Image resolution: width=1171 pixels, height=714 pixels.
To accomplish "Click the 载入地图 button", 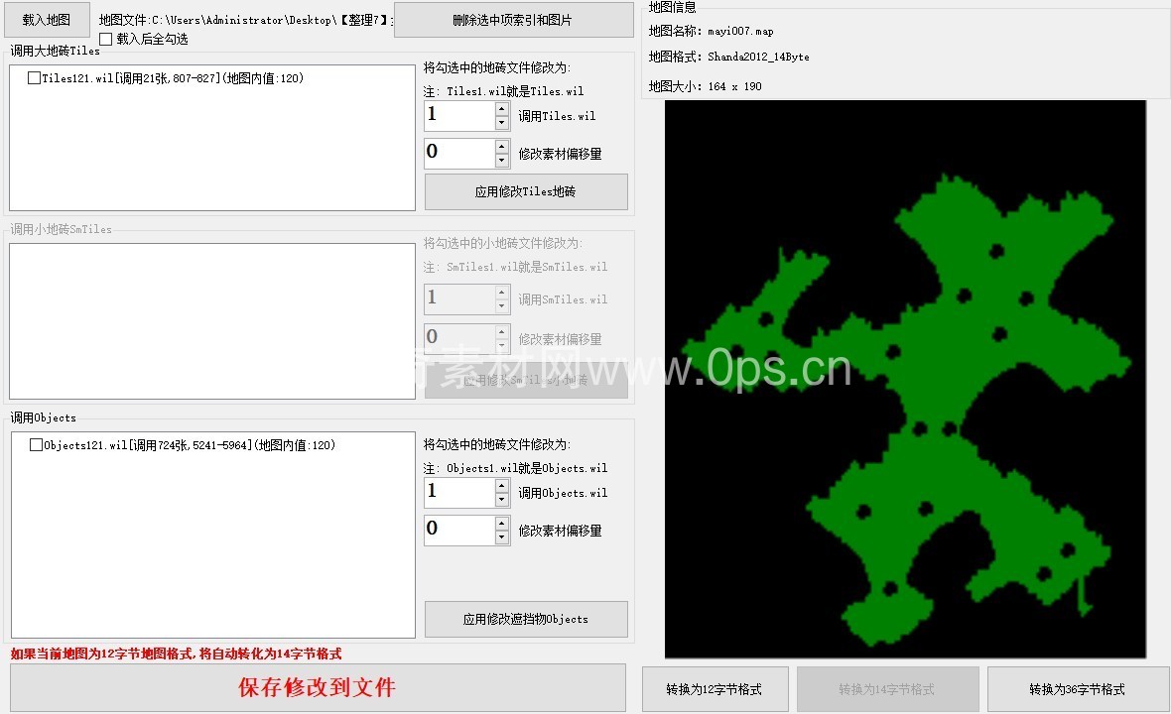I will point(47,19).
